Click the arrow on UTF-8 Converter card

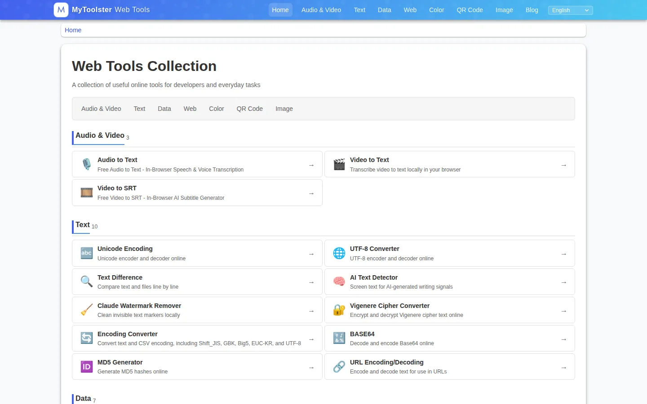[564, 254]
